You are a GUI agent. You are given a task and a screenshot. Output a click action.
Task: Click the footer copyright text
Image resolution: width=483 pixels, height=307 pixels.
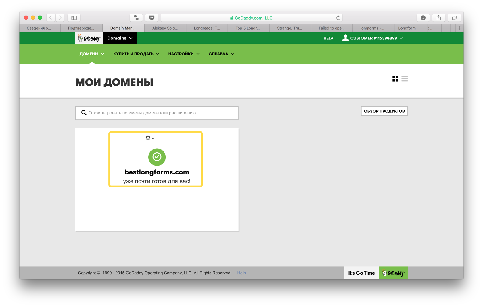click(x=155, y=273)
